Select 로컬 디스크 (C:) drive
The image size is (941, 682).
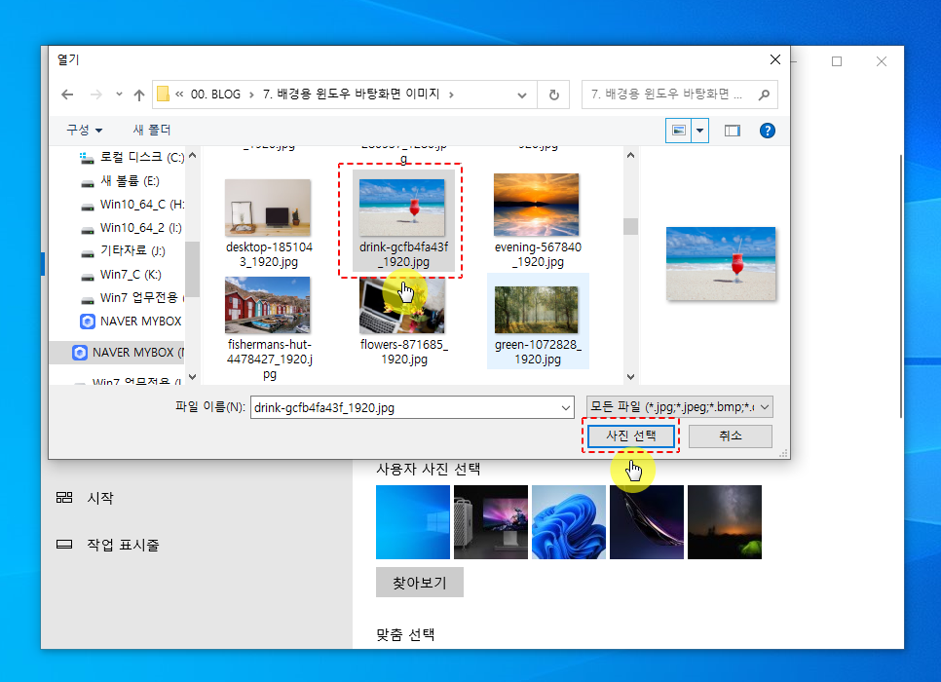click(132, 157)
